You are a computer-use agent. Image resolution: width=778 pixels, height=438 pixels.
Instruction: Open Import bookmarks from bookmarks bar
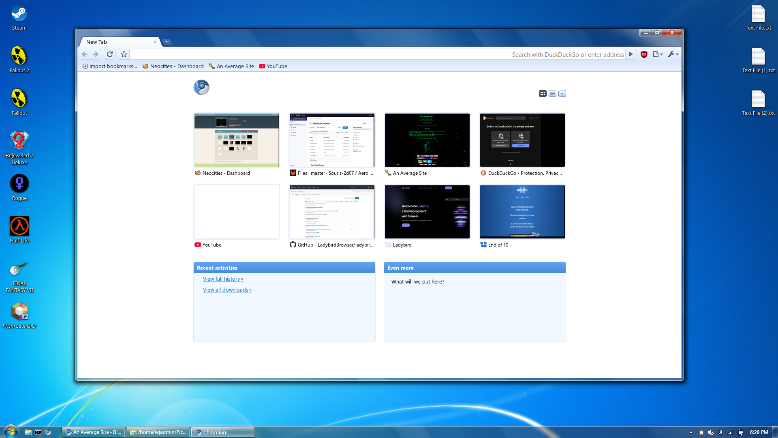pyautogui.click(x=109, y=67)
